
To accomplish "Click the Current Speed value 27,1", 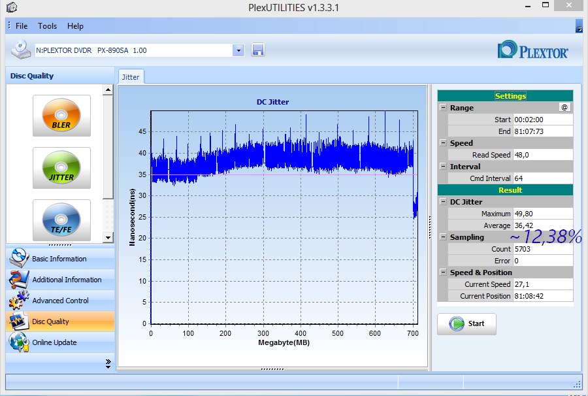I will [x=543, y=284].
